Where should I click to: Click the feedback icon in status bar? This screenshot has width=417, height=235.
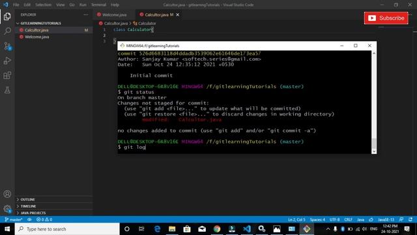pyautogui.click(x=401, y=219)
